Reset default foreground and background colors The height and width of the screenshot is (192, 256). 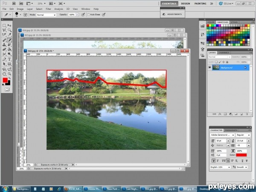tap(3, 85)
